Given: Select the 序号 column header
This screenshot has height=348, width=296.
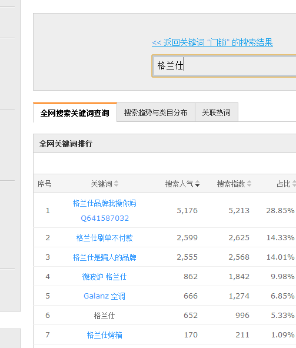Looking at the screenshot, I should click(x=44, y=184).
